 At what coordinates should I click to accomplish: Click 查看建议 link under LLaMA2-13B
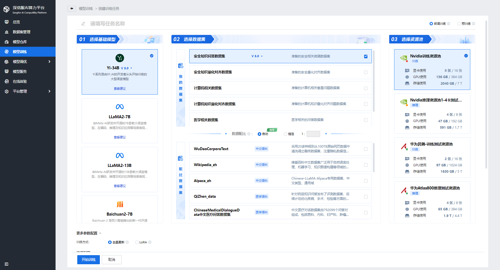(120, 186)
